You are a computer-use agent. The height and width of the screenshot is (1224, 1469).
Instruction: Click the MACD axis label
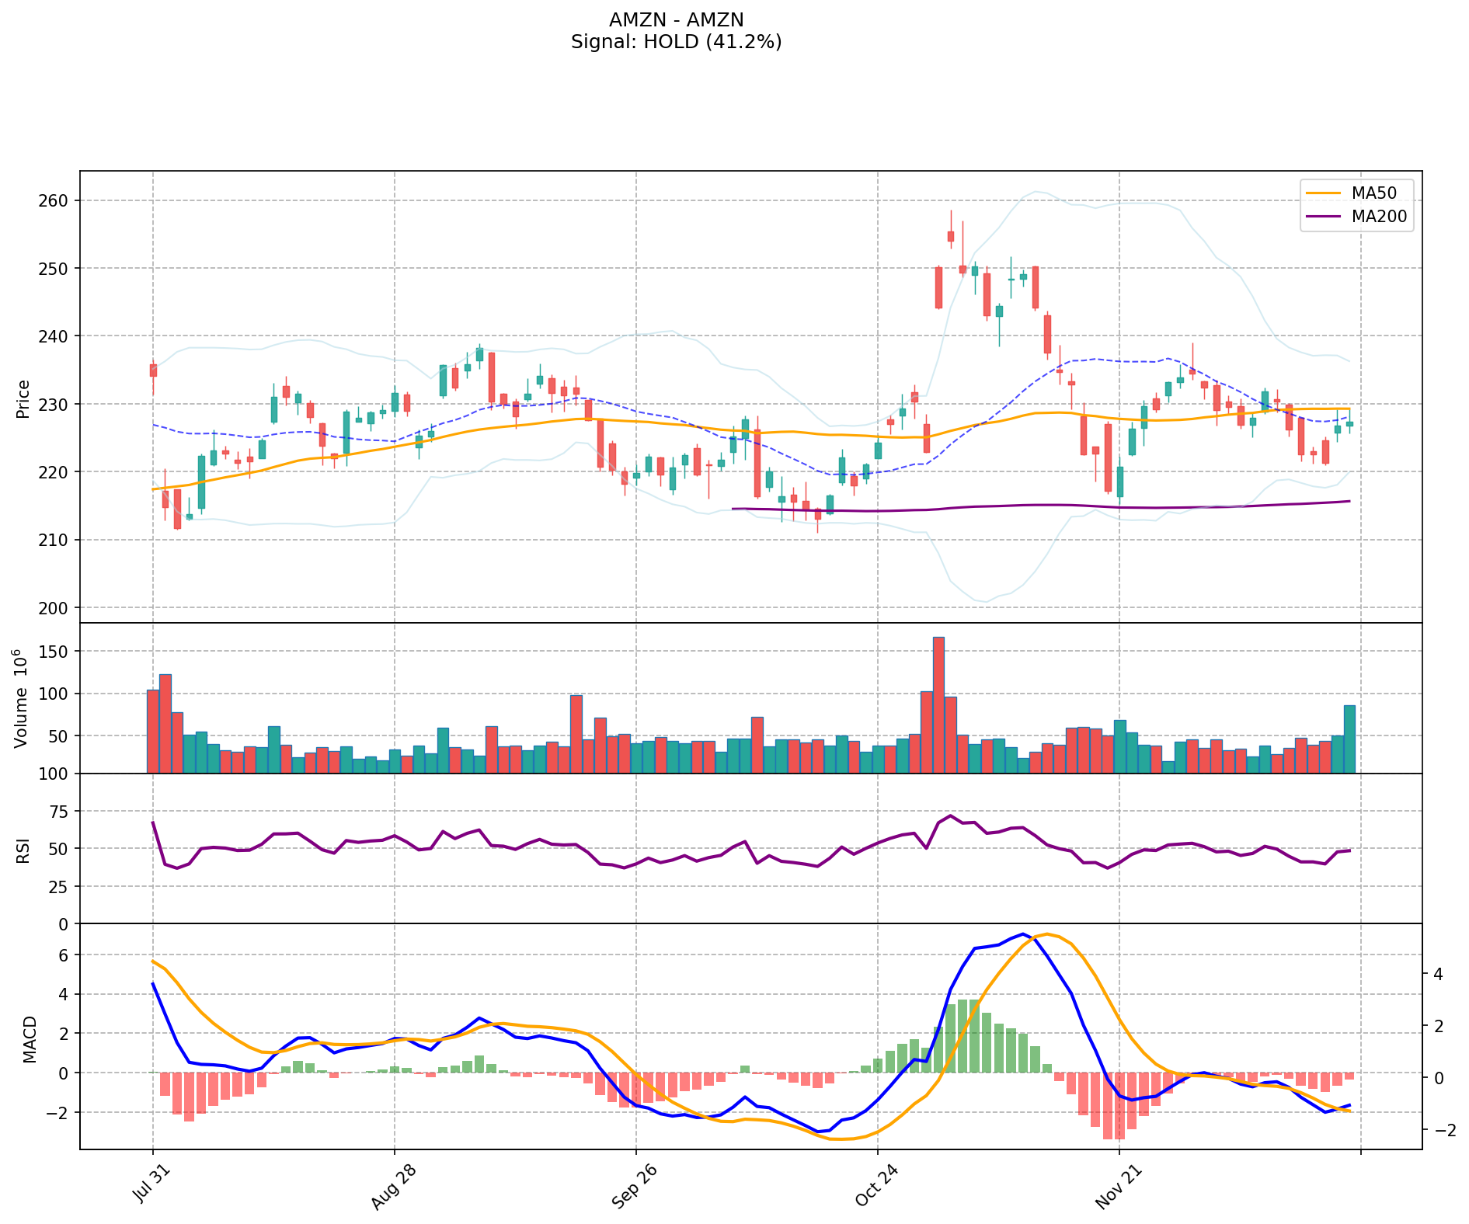[30, 1038]
